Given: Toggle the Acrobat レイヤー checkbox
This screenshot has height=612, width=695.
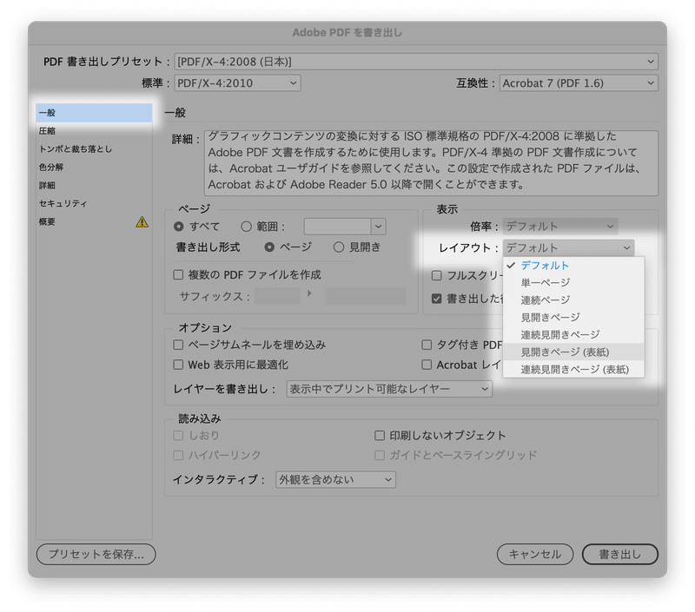Looking at the screenshot, I should coord(427,365).
